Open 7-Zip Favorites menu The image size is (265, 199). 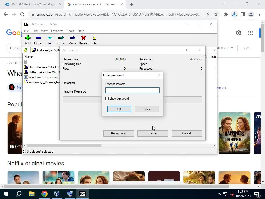57,31
